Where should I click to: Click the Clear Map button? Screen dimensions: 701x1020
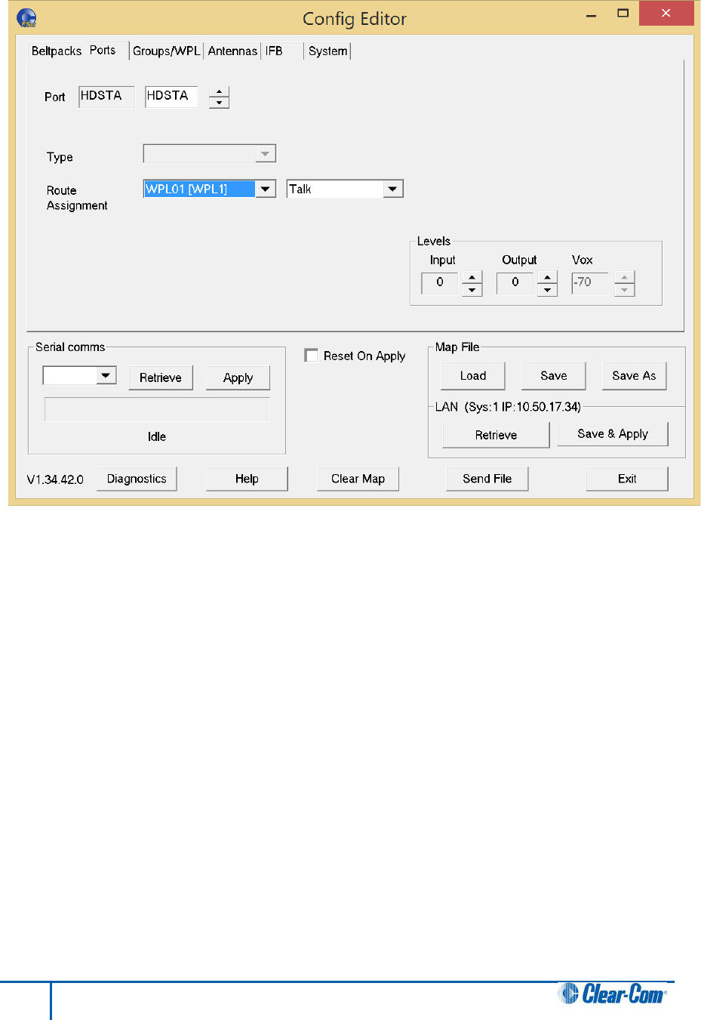click(x=358, y=479)
